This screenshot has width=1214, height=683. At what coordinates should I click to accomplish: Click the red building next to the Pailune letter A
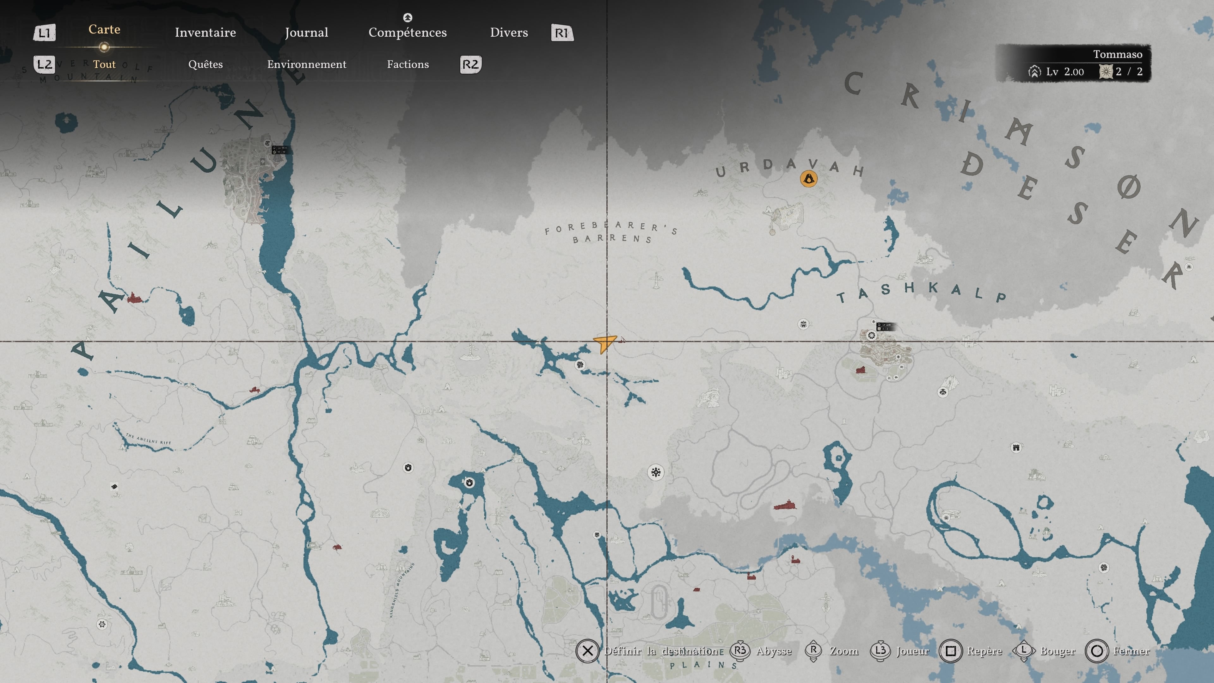(134, 298)
